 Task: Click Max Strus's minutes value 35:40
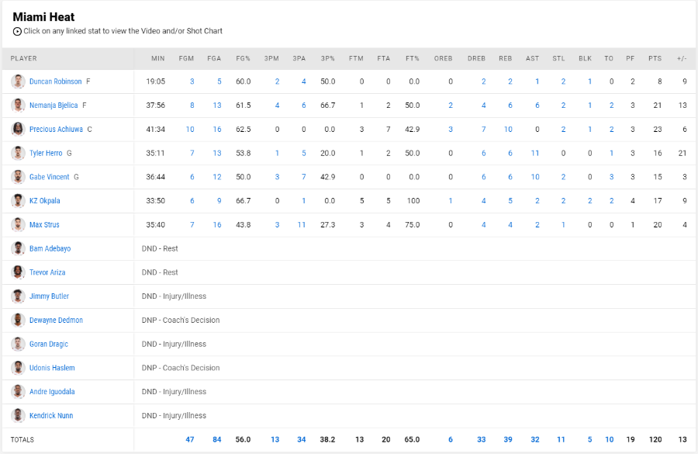click(155, 224)
